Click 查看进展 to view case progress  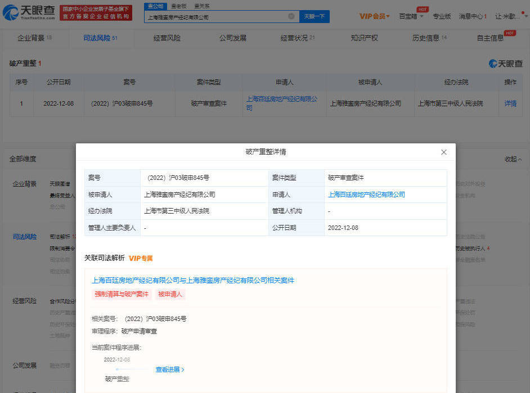170,370
